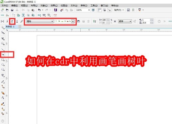Switch to the Pressure pen mode
172x124 pixels.
point(22,21)
